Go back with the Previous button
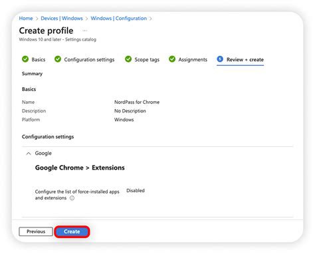315x254 pixels. coord(36,231)
